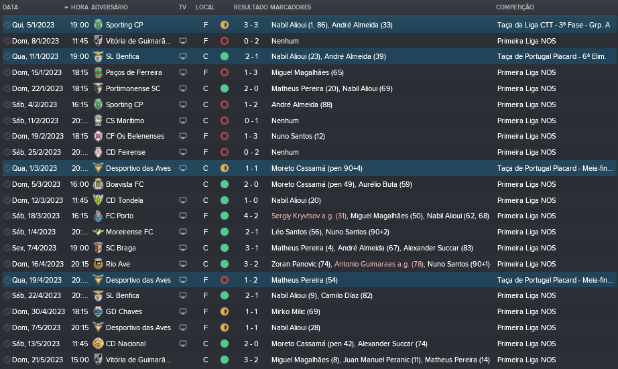The width and height of the screenshot is (618, 369).
Task: Click TV icon in the Paços de Ferreira row
Action: pos(183,72)
